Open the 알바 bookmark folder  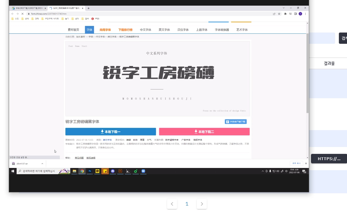pos(85,19)
